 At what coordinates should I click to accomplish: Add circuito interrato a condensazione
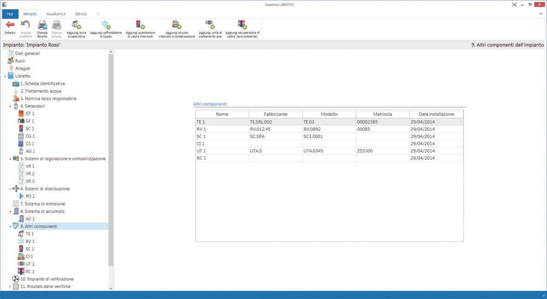176,26
